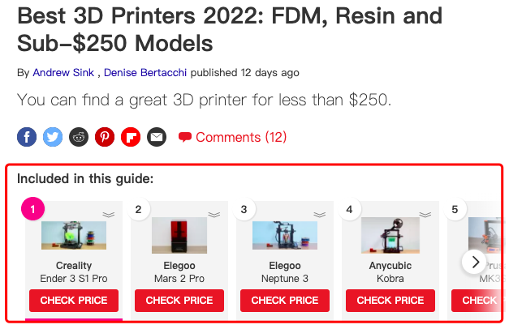Check price for Anycubic Kobra
Viewport: 509px width, 329px height.
(x=390, y=301)
